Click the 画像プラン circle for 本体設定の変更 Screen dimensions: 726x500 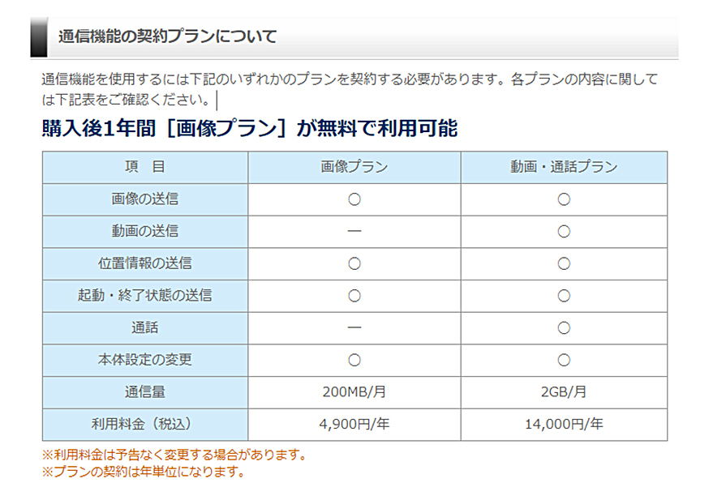pyautogui.click(x=354, y=360)
